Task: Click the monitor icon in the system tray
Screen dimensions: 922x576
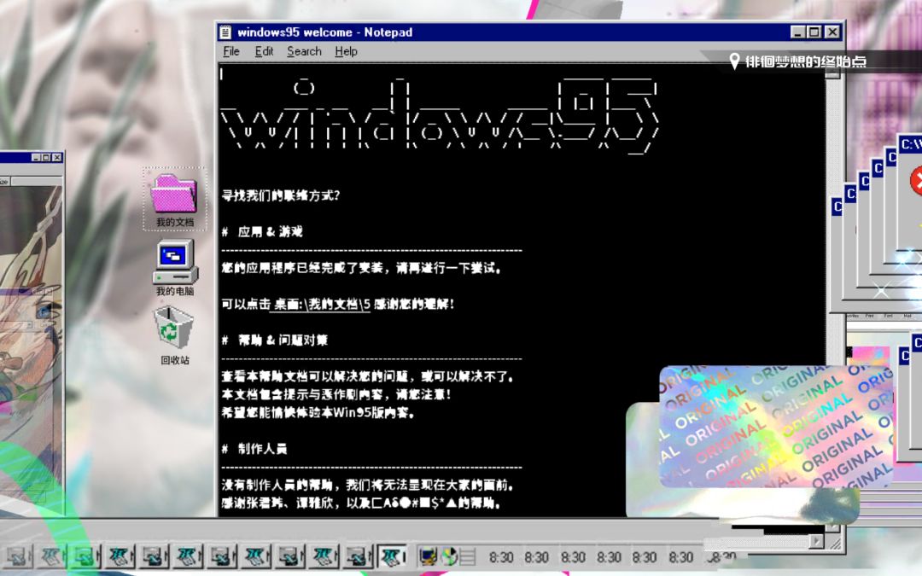Action: pyautogui.click(x=428, y=556)
